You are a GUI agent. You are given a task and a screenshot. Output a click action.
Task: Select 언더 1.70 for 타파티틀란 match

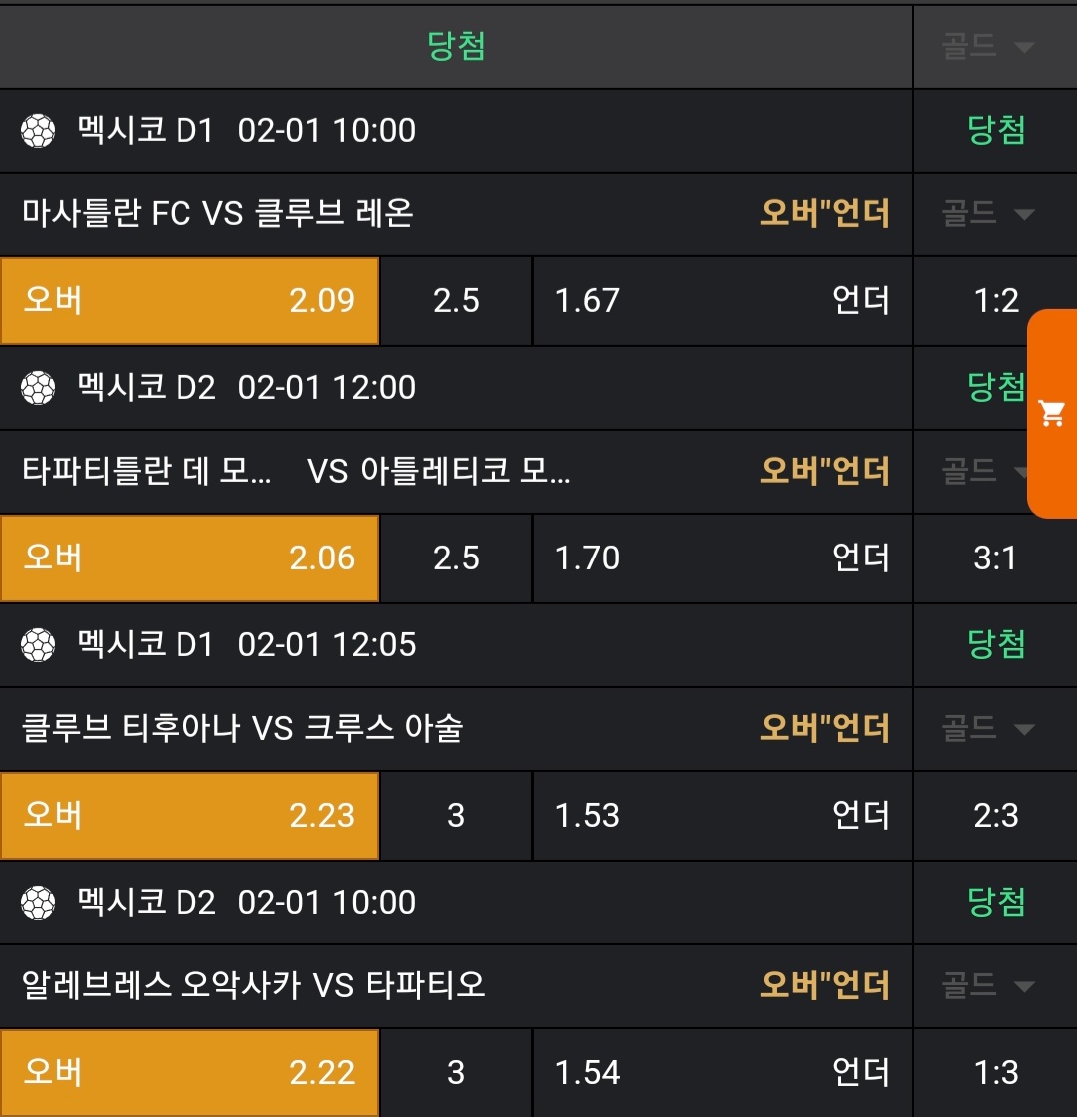click(722, 558)
